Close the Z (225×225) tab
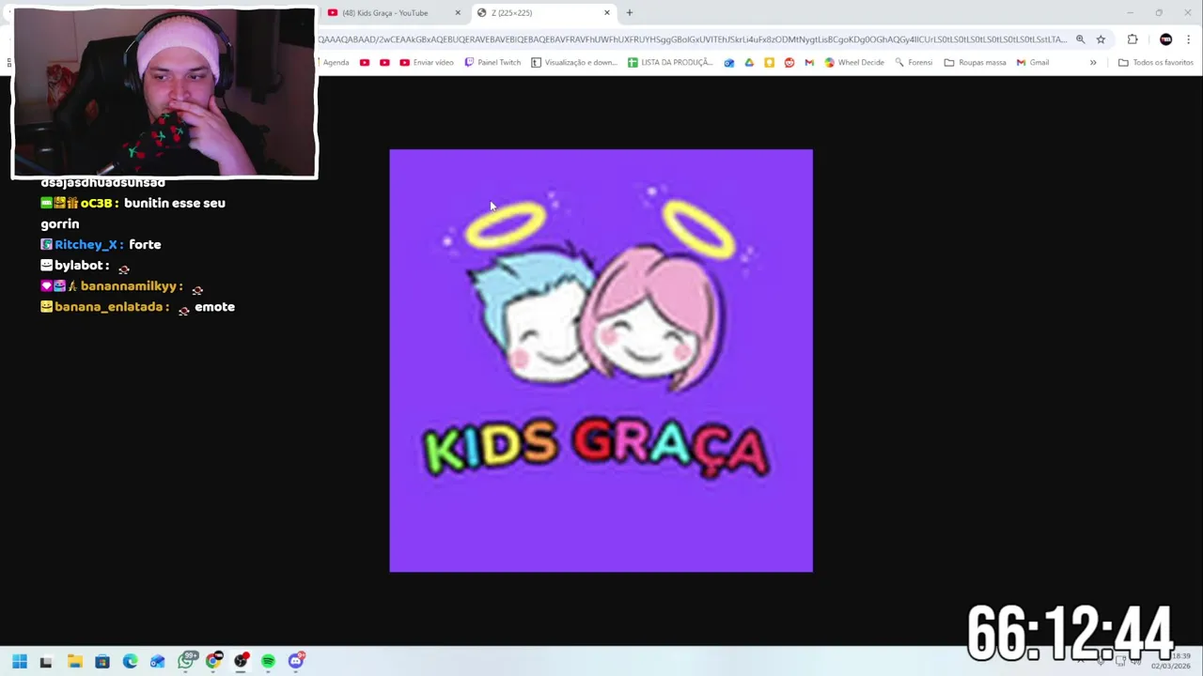Viewport: 1203px width, 676px height. [x=607, y=12]
